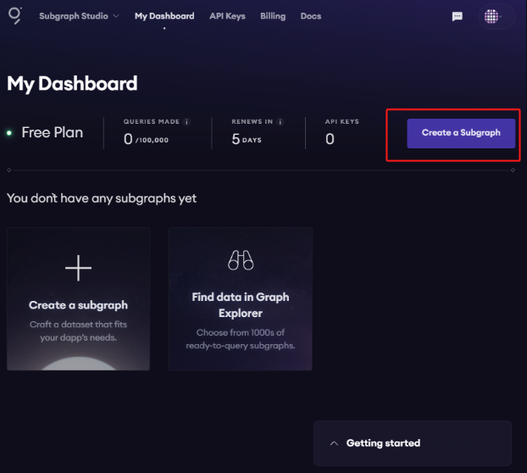The height and width of the screenshot is (473, 527).
Task: Click the binoculars Graph Explorer icon
Action: pyautogui.click(x=241, y=260)
